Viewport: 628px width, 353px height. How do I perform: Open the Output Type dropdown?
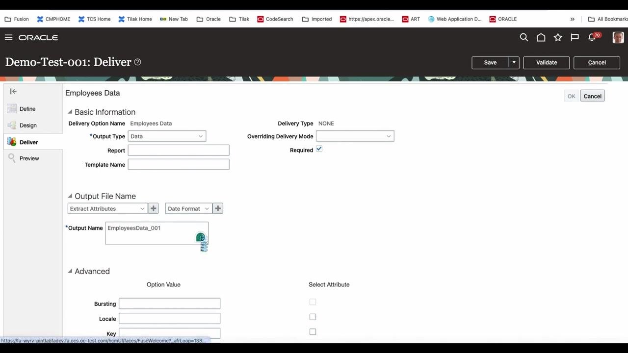pyautogui.click(x=167, y=136)
